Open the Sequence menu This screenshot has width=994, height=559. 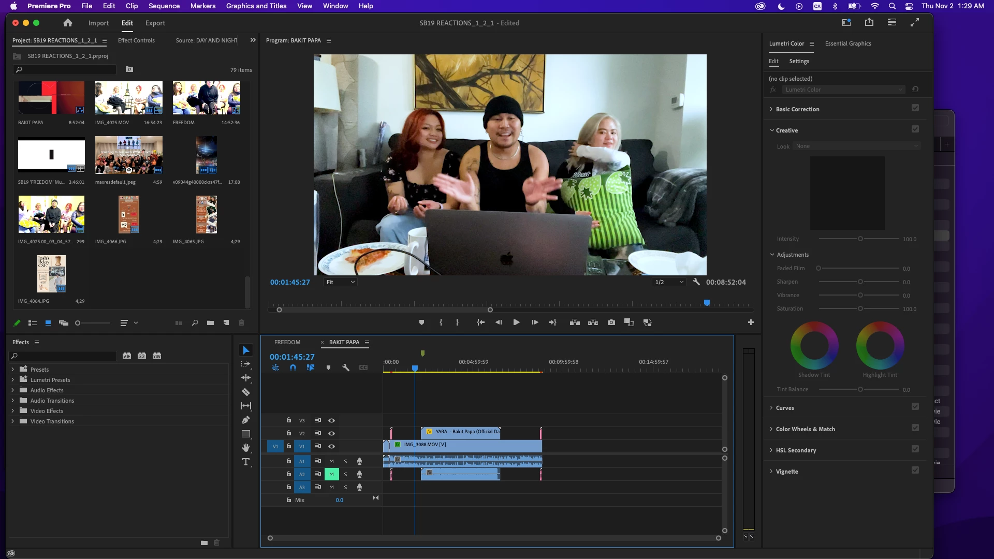[x=164, y=6]
